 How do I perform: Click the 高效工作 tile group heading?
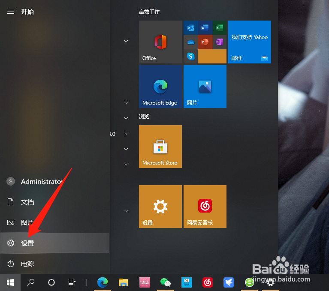(x=149, y=12)
